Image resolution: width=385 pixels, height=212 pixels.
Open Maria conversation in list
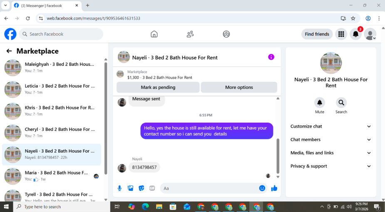(52, 176)
